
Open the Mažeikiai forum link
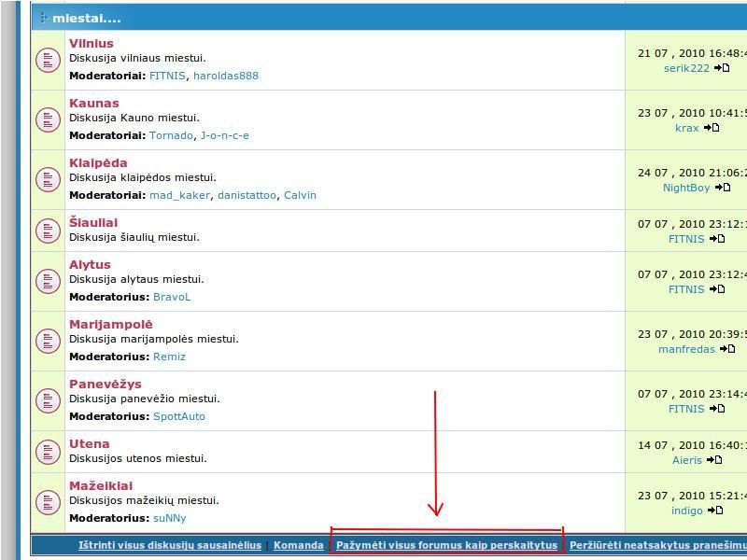pyautogui.click(x=101, y=486)
